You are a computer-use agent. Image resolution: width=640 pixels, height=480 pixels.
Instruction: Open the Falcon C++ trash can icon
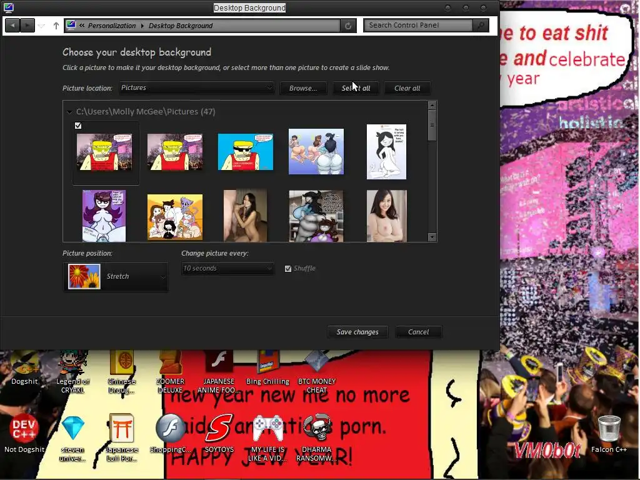609,434
